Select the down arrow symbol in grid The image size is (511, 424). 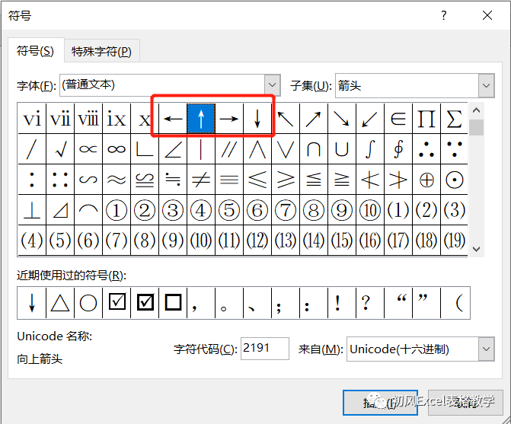257,119
